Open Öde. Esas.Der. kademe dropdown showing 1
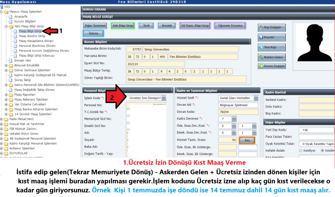 [x=254, y=126]
